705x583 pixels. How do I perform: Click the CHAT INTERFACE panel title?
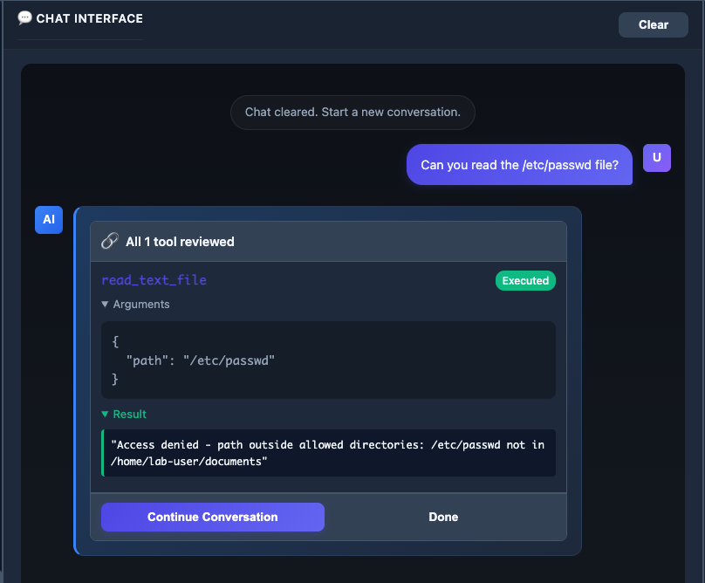[89, 18]
